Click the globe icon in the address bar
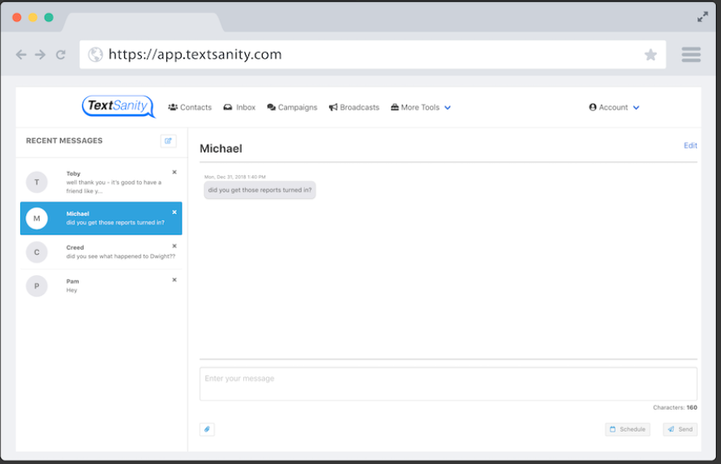This screenshot has height=464, width=721. (x=96, y=54)
